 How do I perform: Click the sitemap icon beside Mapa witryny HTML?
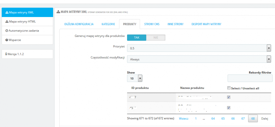(x=7, y=21)
